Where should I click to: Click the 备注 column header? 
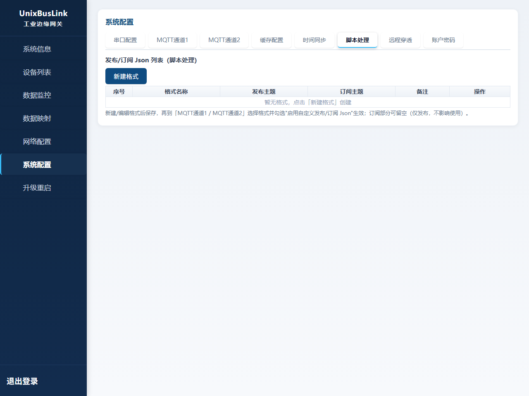point(422,92)
